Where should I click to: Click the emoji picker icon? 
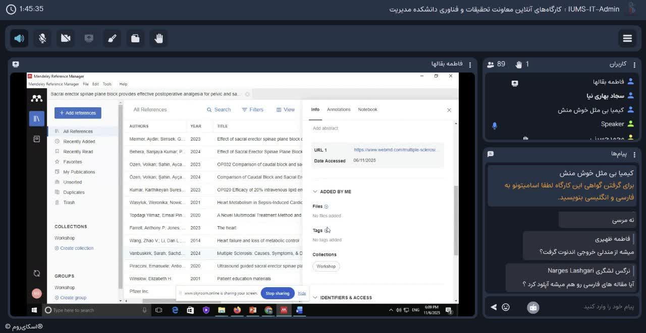pos(506,307)
